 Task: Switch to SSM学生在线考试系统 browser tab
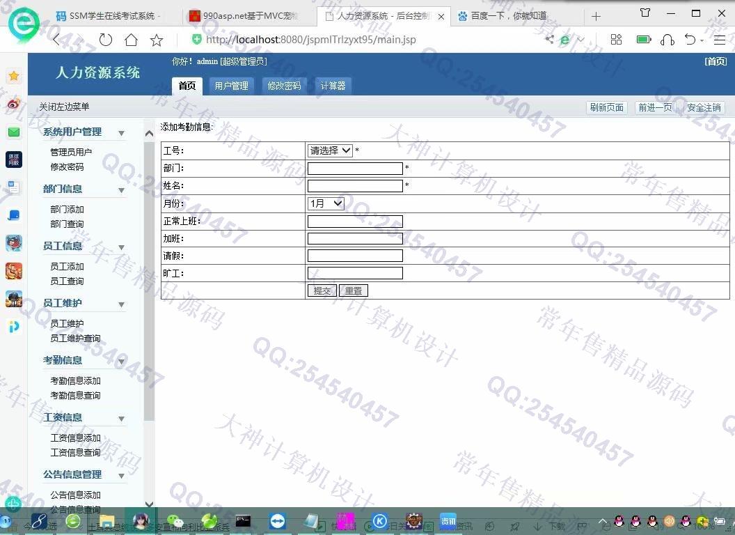click(110, 16)
